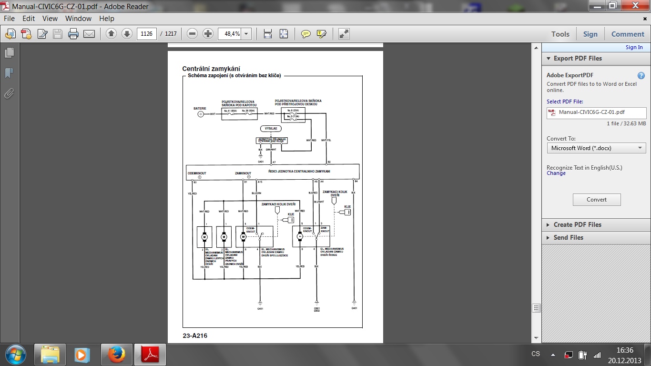Open the Convert To format dropdown

(x=596, y=148)
